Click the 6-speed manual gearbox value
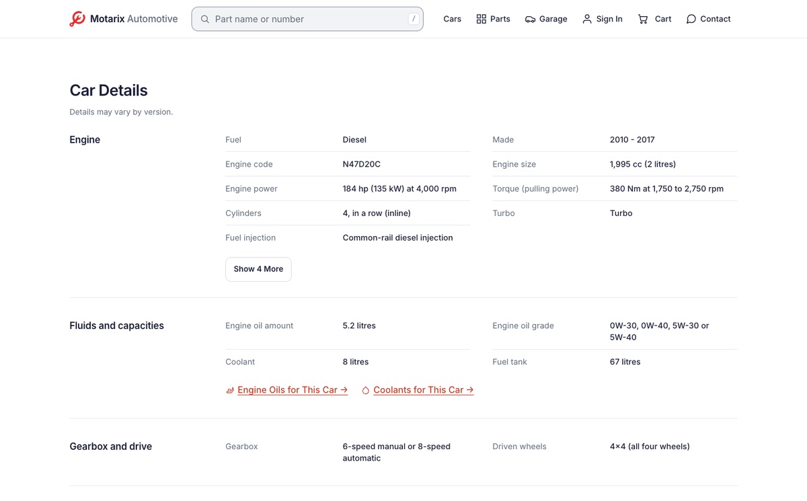The width and height of the screenshot is (807, 501). point(396,453)
